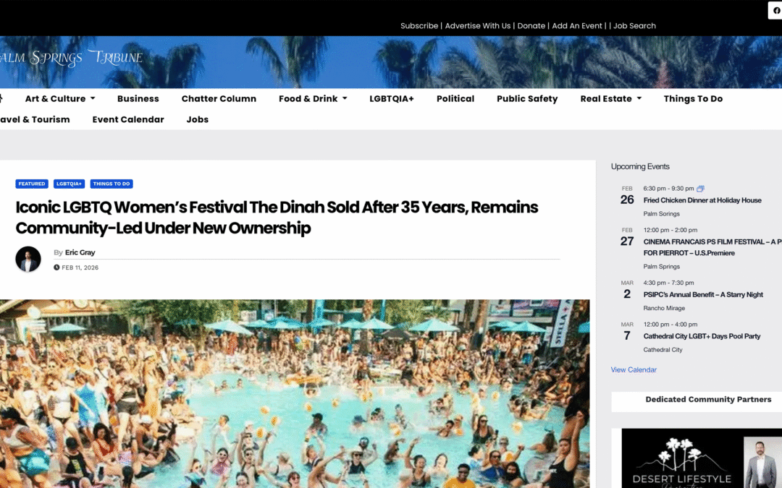Open the View Calendar link
The width and height of the screenshot is (782, 488).
click(x=634, y=369)
